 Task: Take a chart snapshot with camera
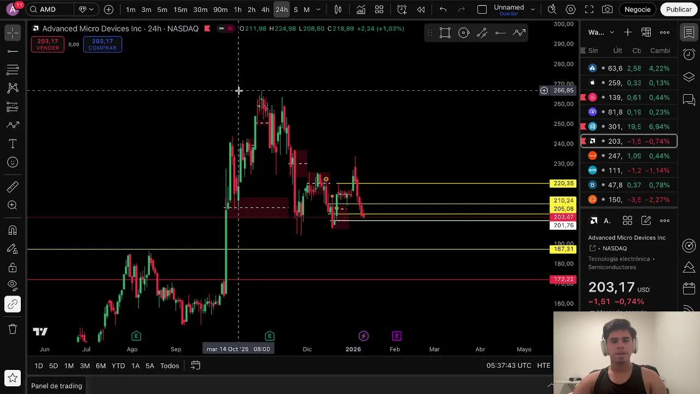(607, 9)
